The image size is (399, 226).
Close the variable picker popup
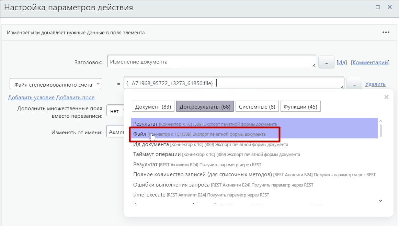pos(386,97)
